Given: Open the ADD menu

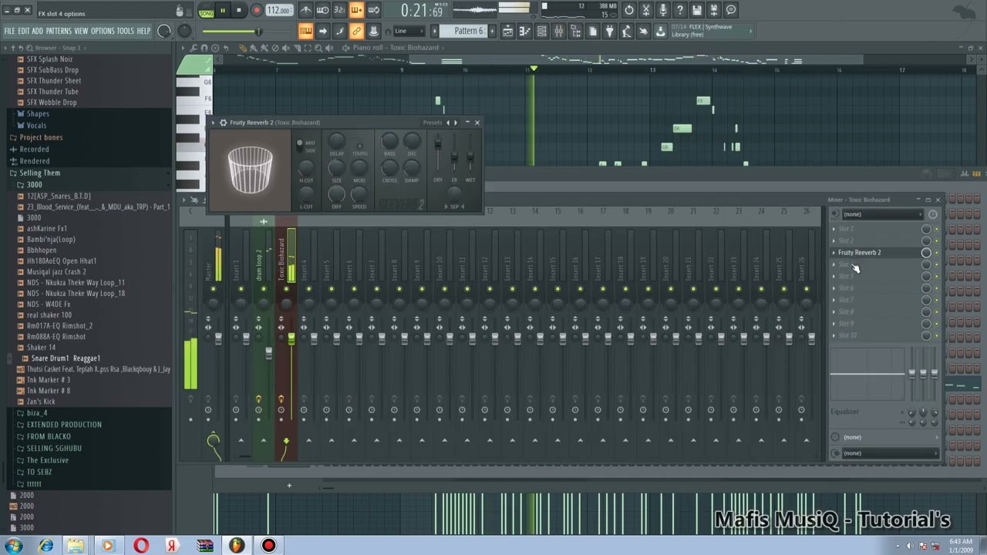Looking at the screenshot, I should click(x=37, y=31).
